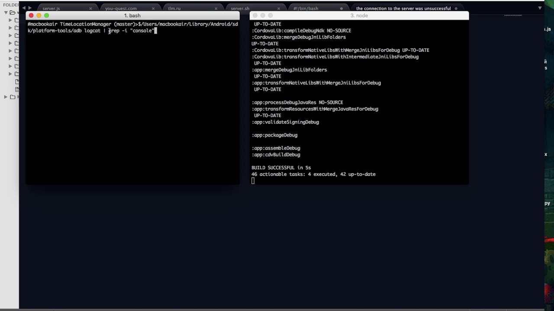Minimize the node terminal window
The image size is (554, 311).
263,16
